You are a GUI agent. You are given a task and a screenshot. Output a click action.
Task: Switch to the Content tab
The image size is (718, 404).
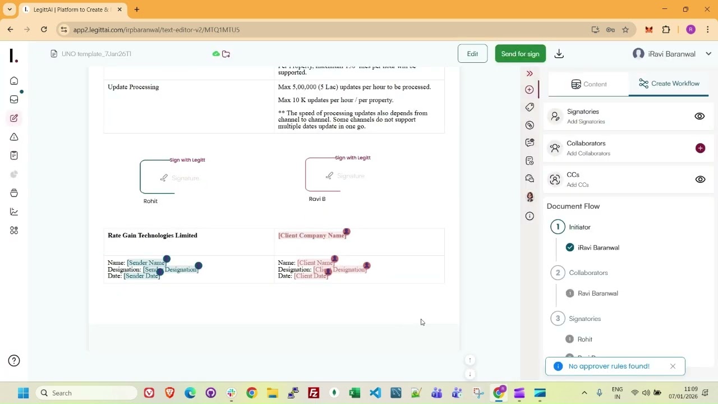[x=588, y=84]
